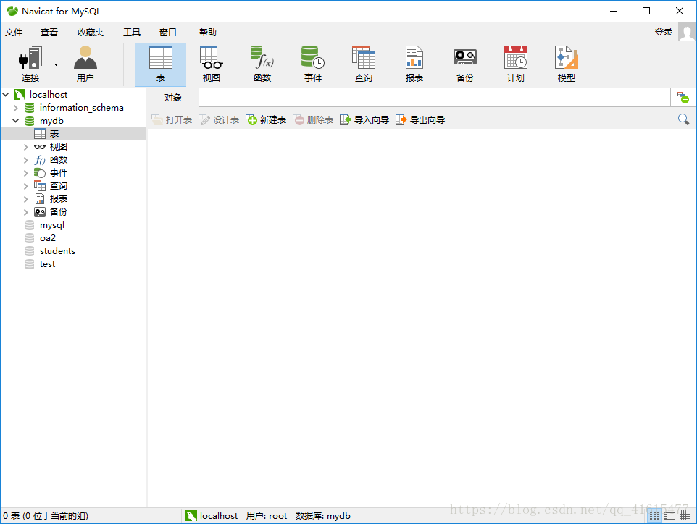Click the 设计表 design table button

point(219,119)
